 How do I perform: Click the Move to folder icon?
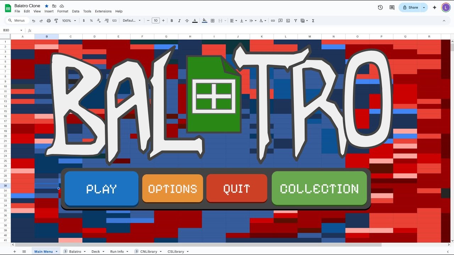click(x=54, y=6)
